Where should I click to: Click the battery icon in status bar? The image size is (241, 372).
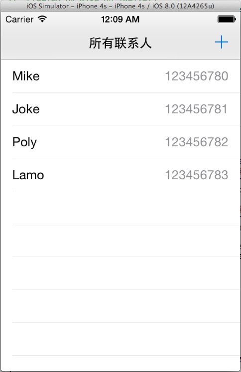click(x=227, y=19)
